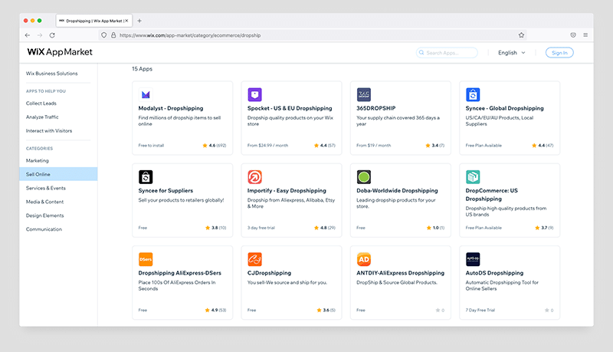Select Collect Leads in sidebar
This screenshot has height=352, width=613.
[41, 104]
